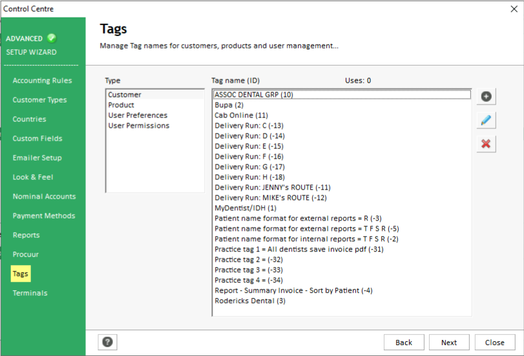The height and width of the screenshot is (356, 524).
Task: Open Emailer Setup section
Action: [x=37, y=158]
